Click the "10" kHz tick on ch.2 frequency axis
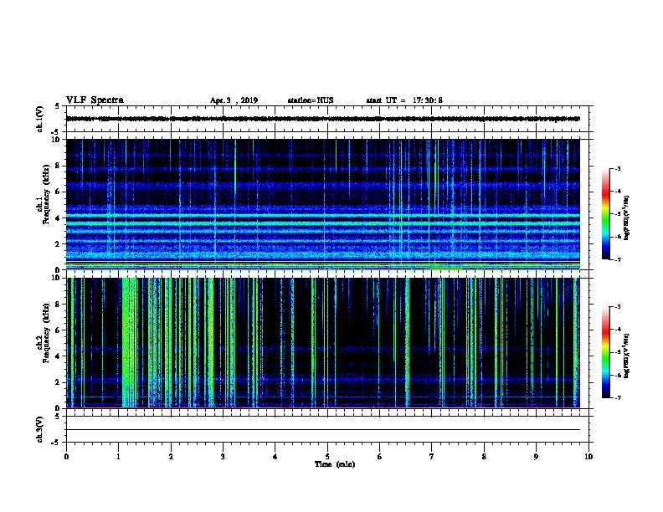663x512 pixels. coord(57,278)
